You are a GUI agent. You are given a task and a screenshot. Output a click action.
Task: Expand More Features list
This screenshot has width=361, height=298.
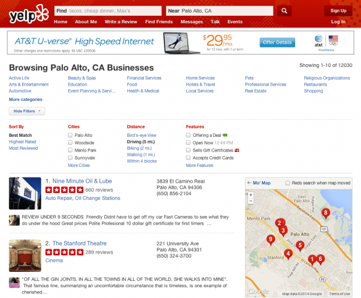point(199,165)
